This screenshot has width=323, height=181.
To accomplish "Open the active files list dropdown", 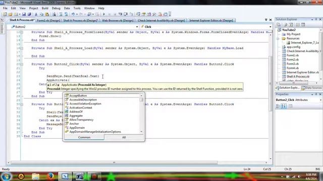I will 266,20.
